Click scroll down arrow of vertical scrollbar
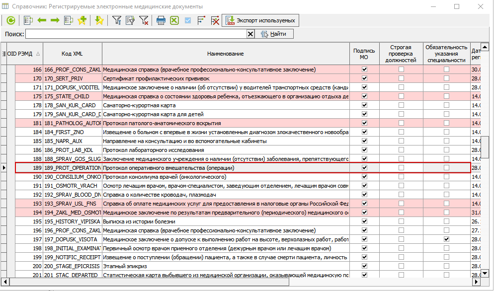 pyautogui.click(x=485, y=273)
